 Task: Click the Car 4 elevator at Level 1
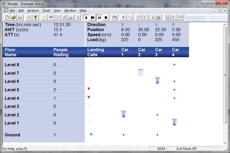click(x=175, y=122)
